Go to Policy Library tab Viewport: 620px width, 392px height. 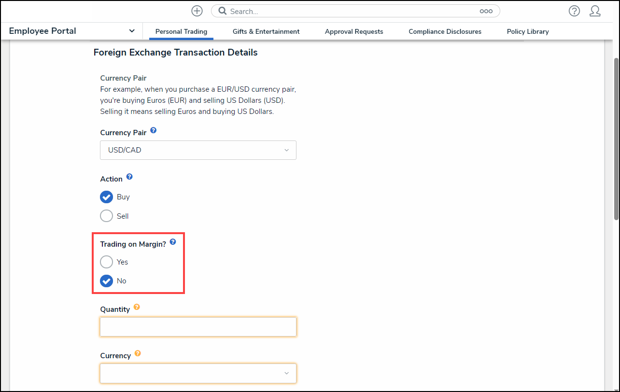(x=528, y=32)
